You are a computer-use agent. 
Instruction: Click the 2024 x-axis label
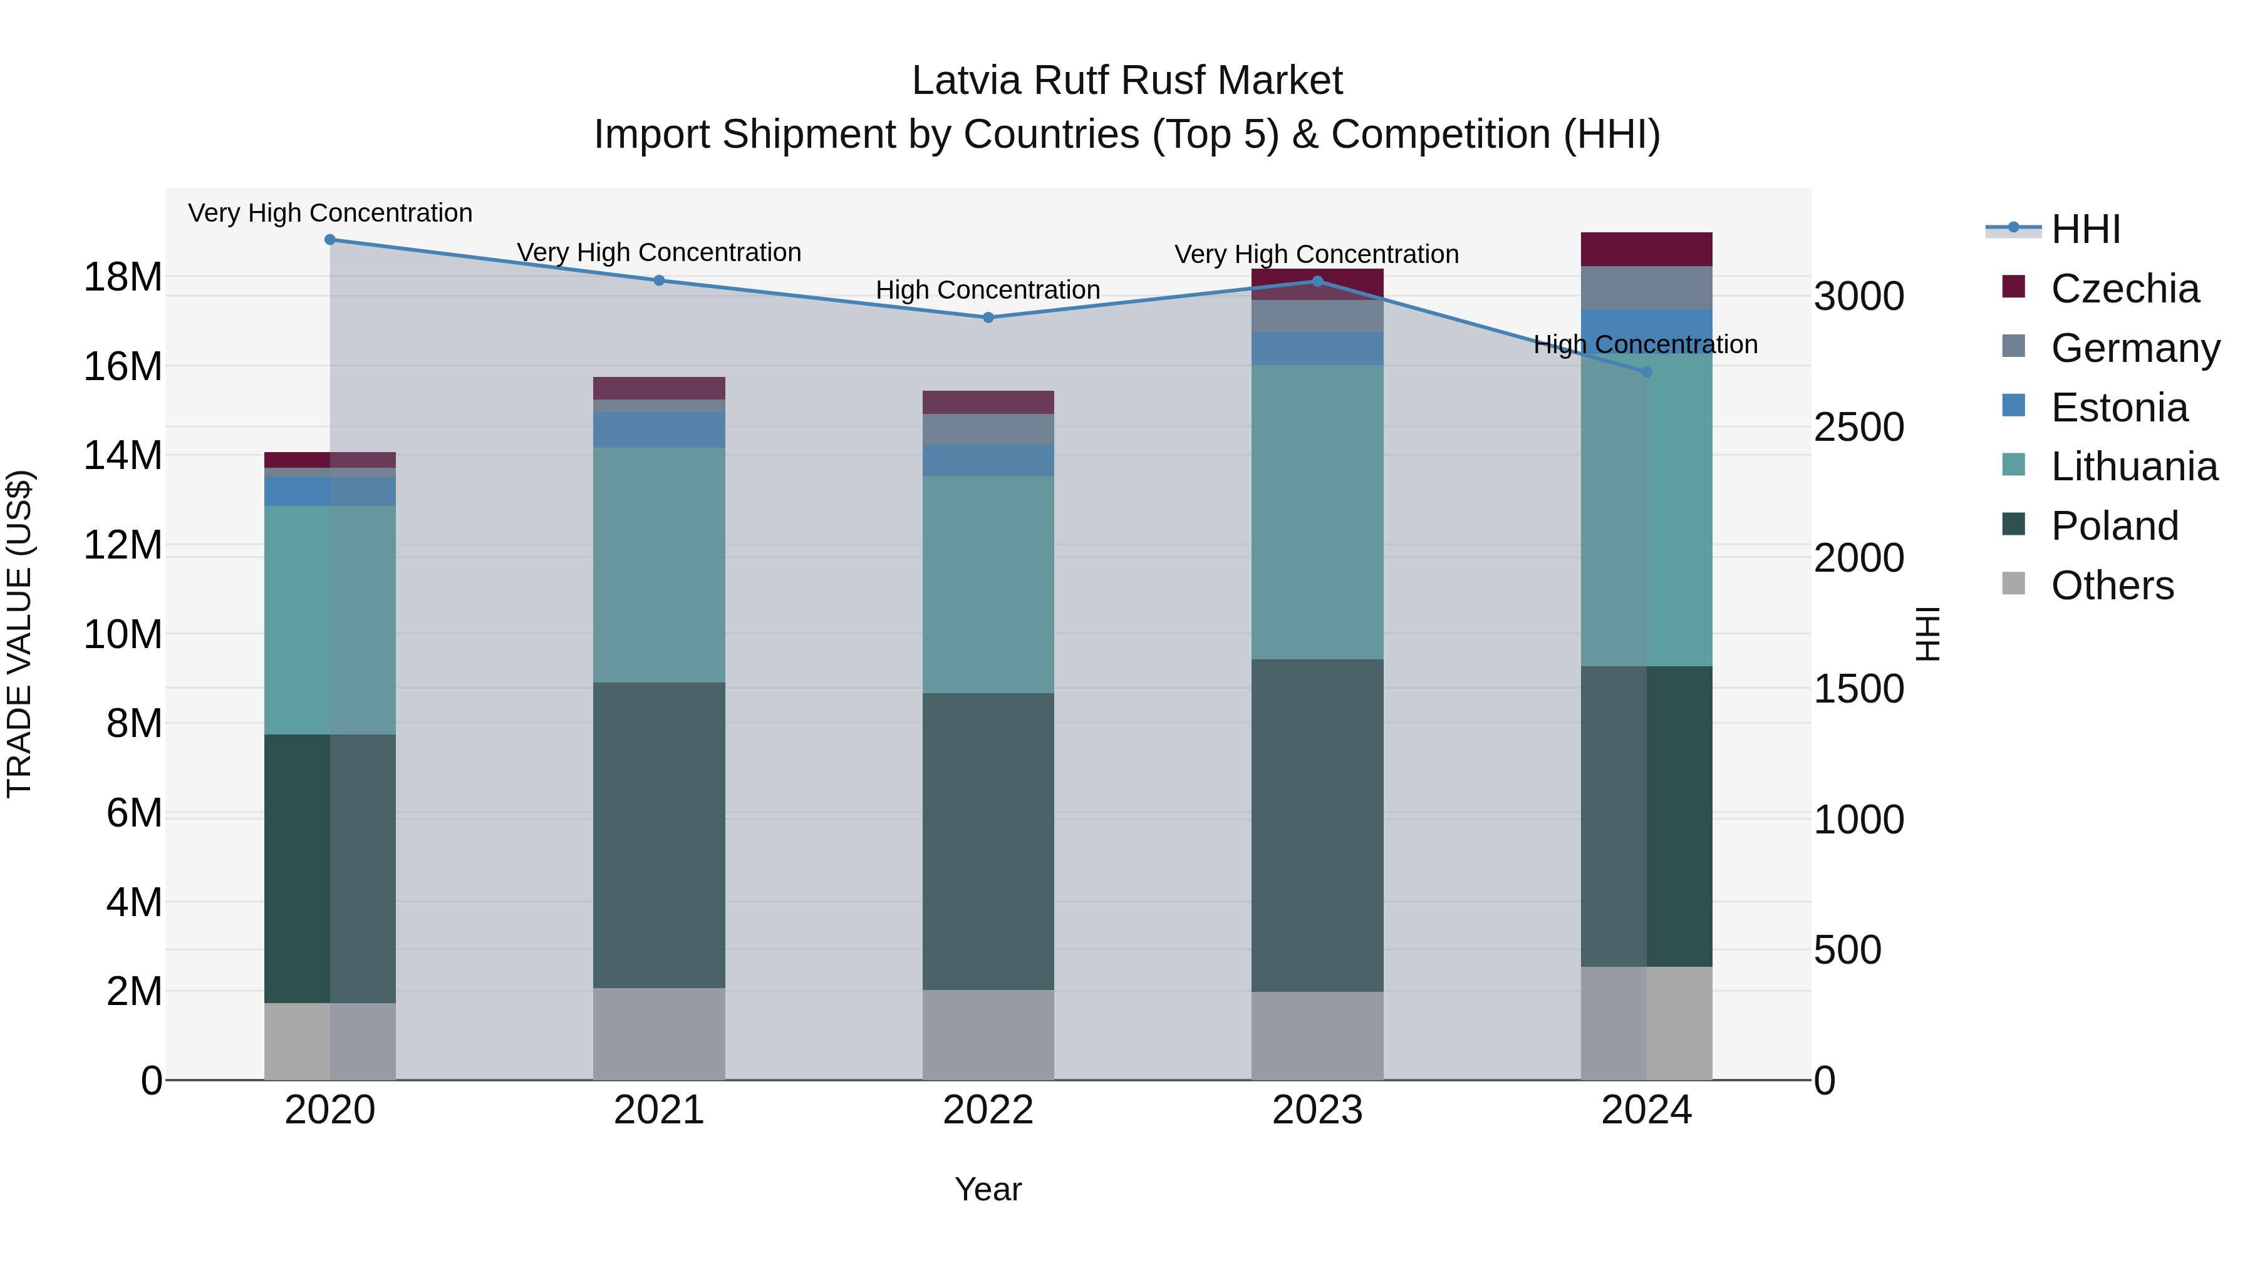point(1647,1110)
